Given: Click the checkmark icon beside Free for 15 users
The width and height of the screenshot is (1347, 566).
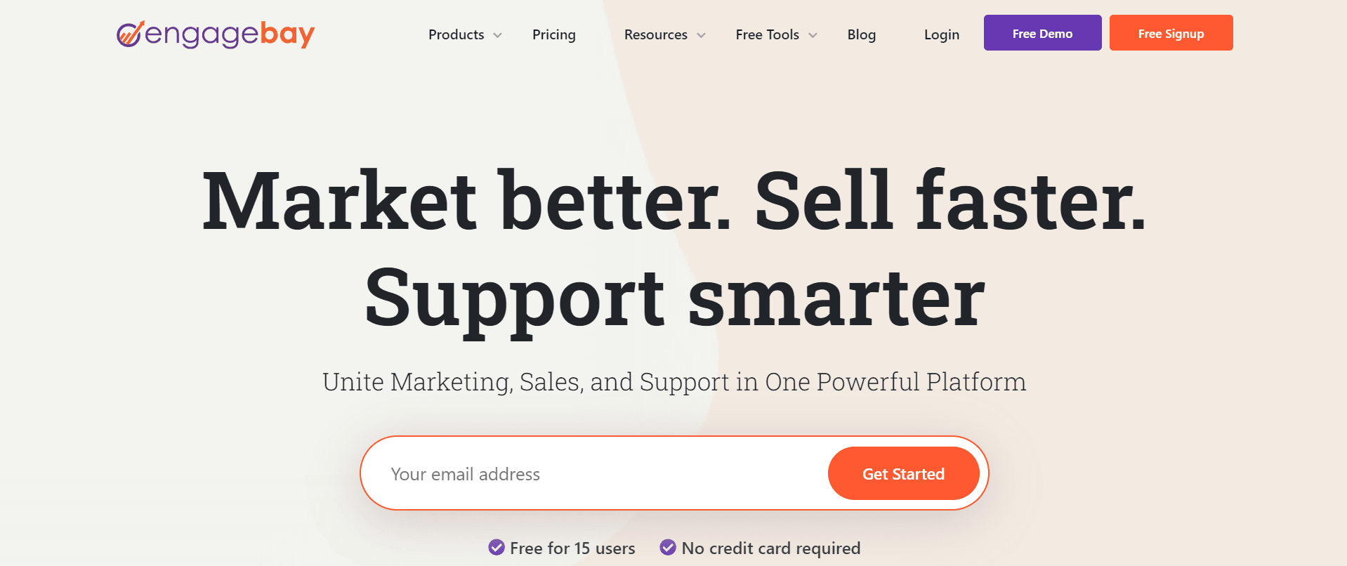Looking at the screenshot, I should (497, 548).
